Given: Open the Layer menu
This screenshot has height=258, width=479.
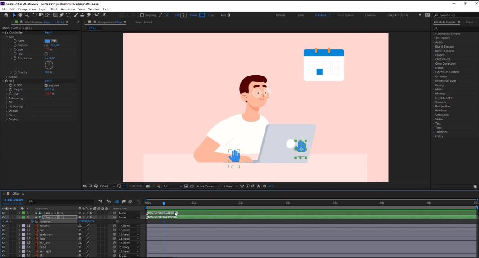Looking at the screenshot, I should click(43, 9).
